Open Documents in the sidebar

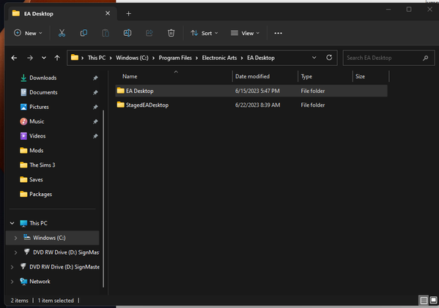[43, 92]
